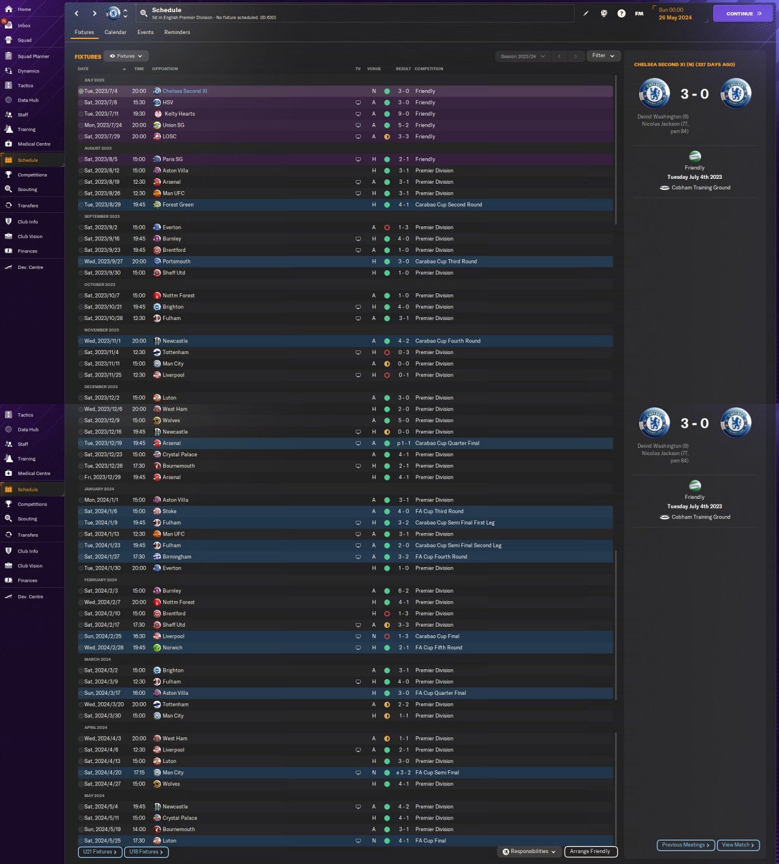Click the Previous Meetings button
The image size is (779, 864).
[x=686, y=845]
